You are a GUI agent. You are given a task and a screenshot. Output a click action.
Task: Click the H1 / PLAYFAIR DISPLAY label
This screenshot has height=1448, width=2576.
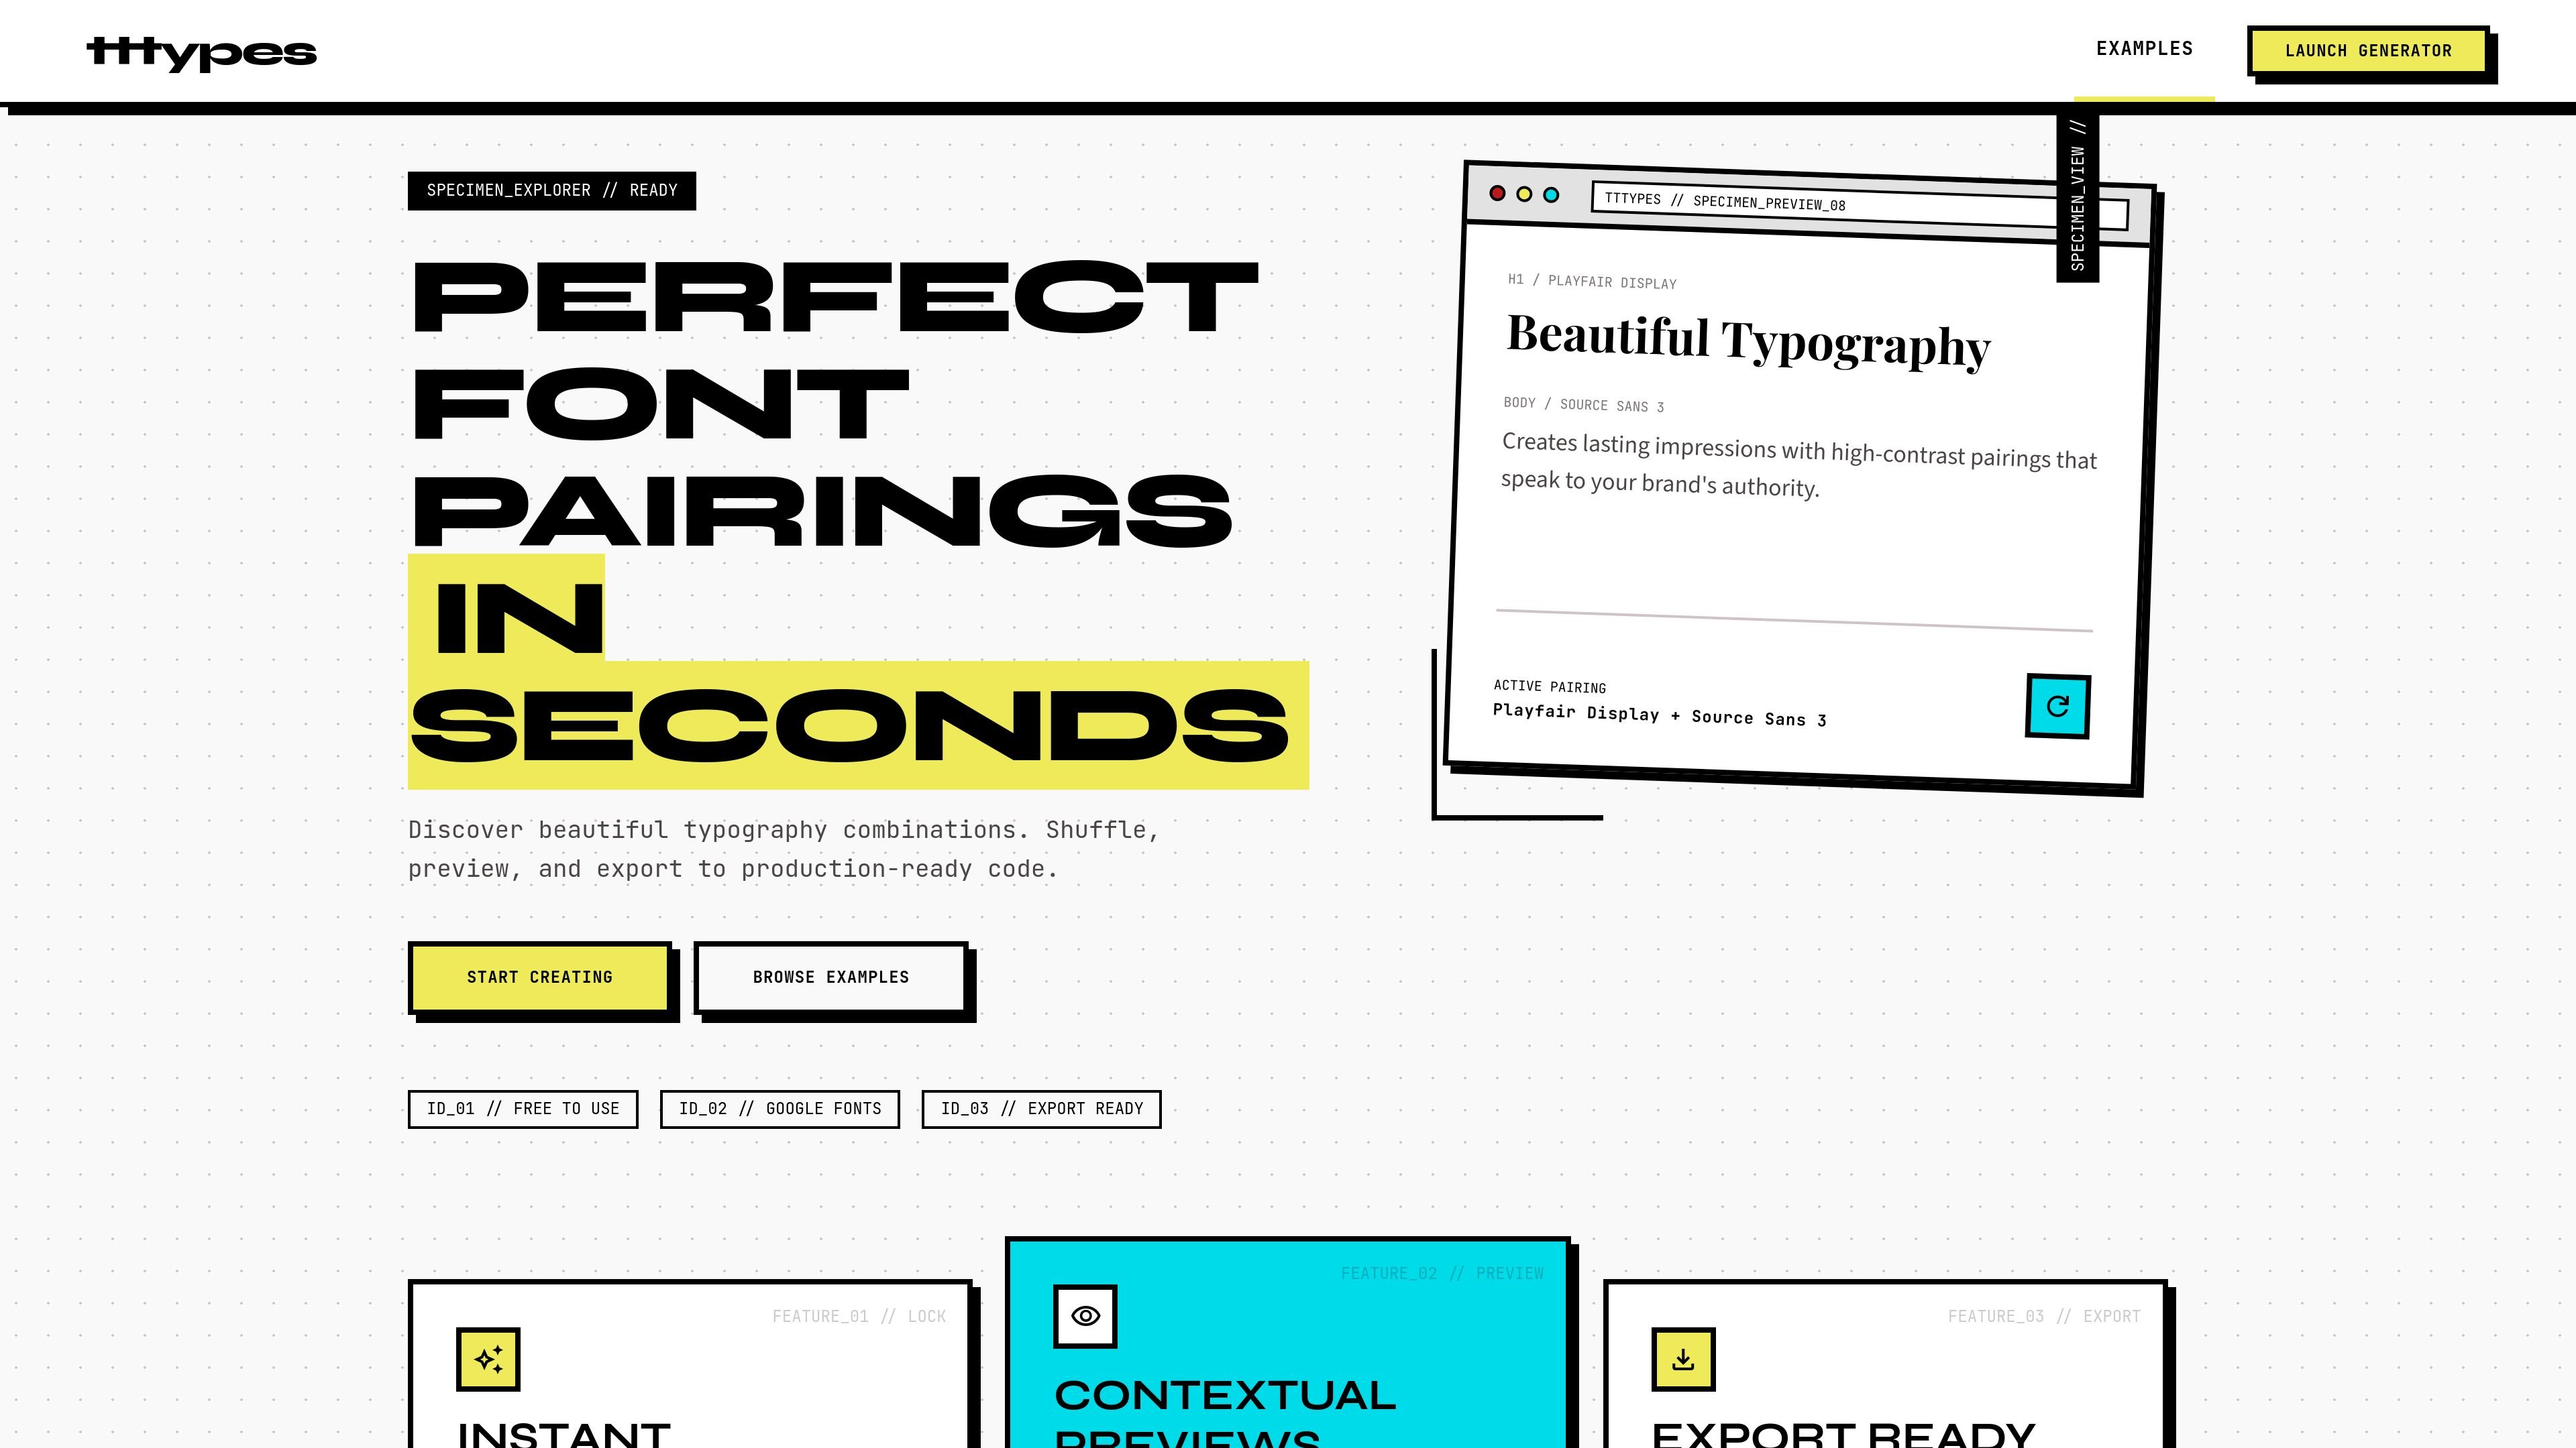click(1592, 282)
